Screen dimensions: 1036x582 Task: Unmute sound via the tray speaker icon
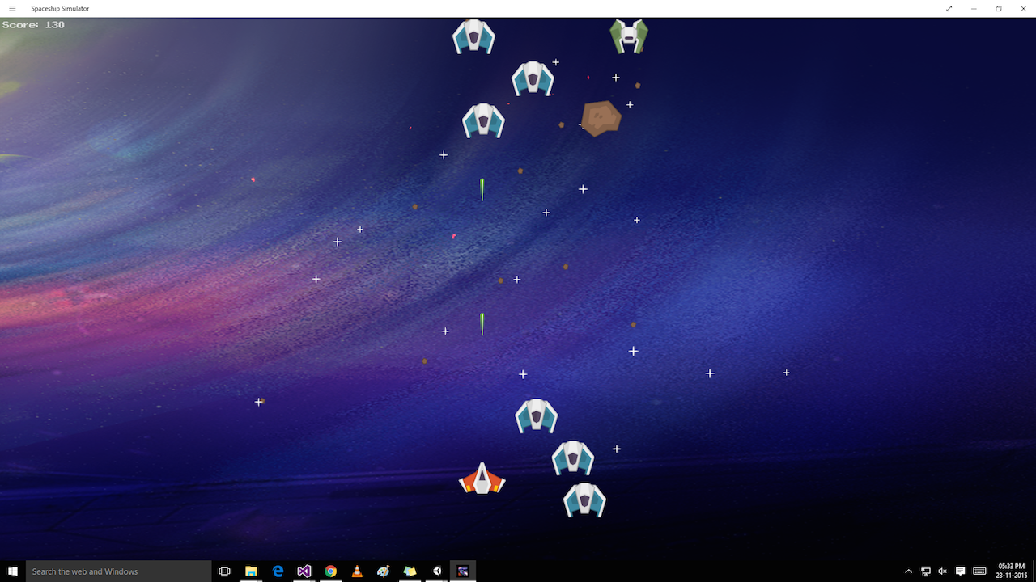click(x=943, y=571)
